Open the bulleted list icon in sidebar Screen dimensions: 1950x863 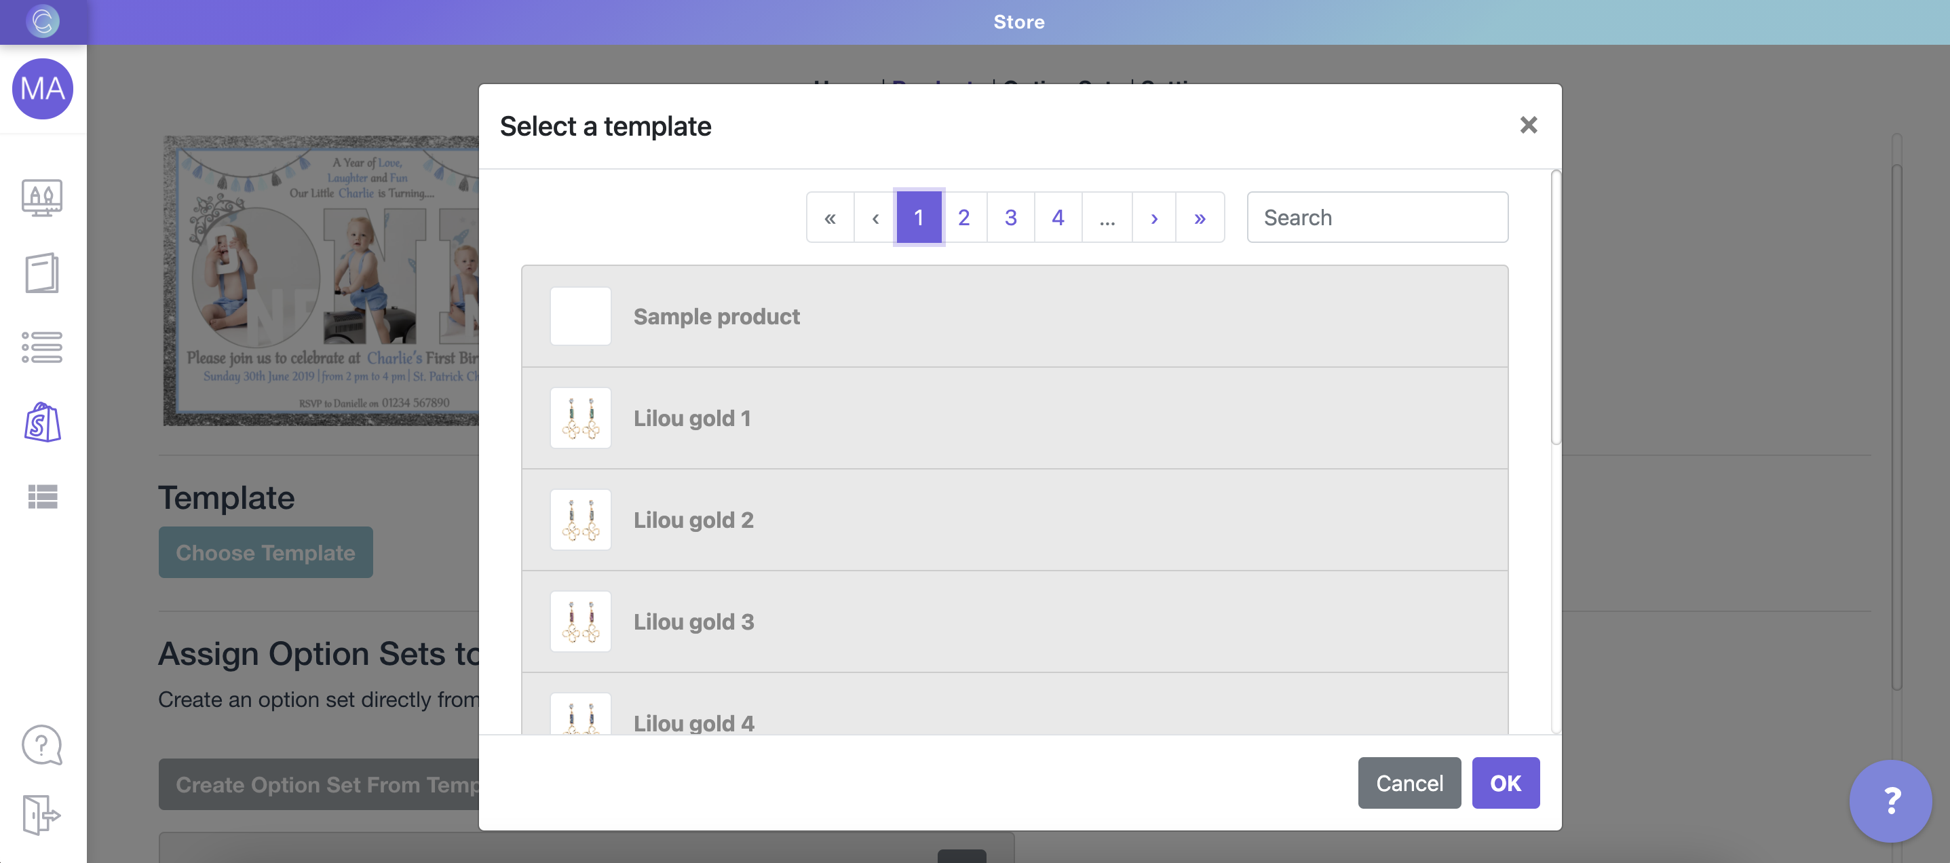[42, 347]
